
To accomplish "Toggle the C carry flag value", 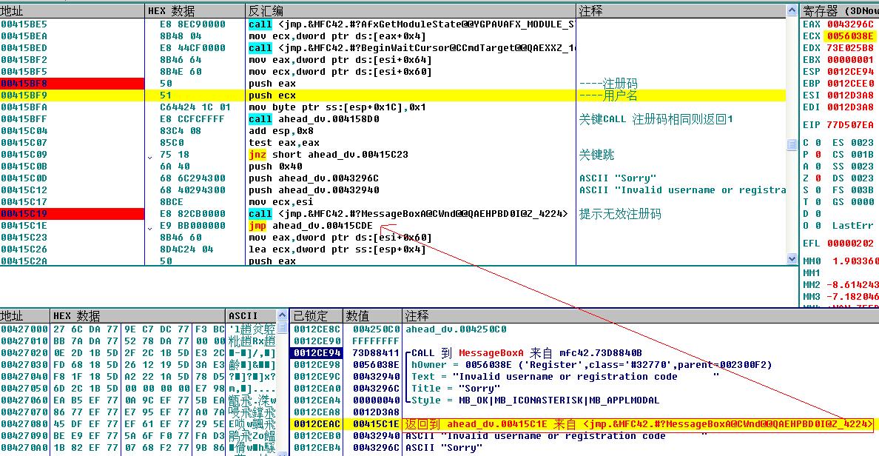I will click(819, 142).
